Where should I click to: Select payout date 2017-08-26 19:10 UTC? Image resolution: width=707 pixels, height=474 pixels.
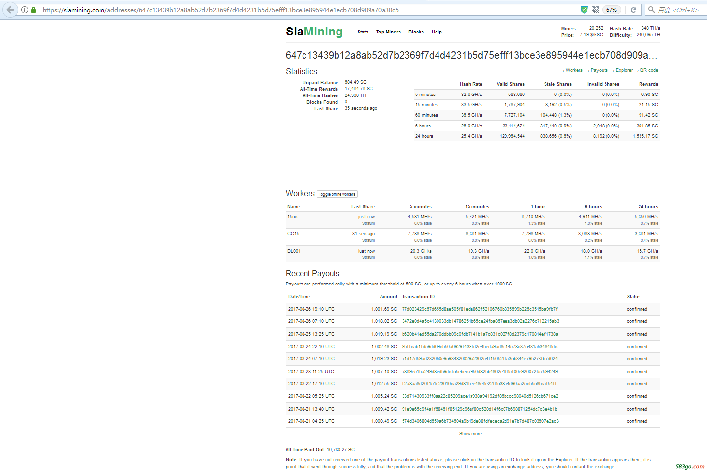point(311,309)
